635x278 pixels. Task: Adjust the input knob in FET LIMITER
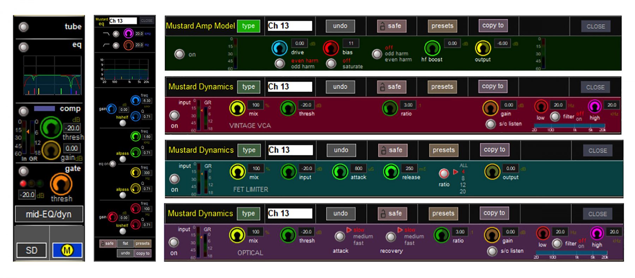289,172
